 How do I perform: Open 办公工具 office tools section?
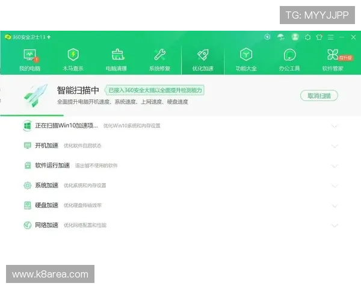(x=289, y=60)
